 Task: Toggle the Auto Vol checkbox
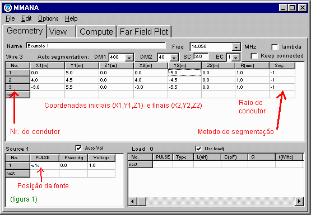(x=79, y=148)
